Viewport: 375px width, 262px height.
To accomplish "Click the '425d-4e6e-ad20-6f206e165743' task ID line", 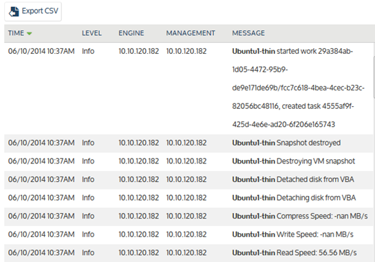I will click(x=283, y=124).
